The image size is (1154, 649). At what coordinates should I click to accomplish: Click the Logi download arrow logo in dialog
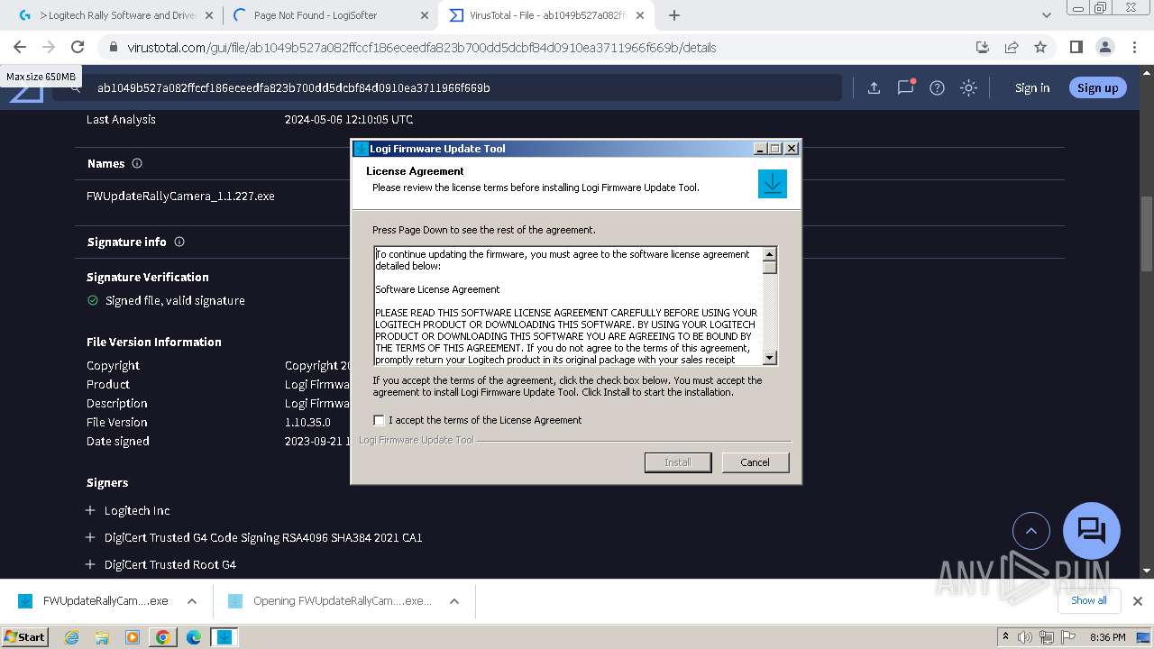[x=773, y=184]
